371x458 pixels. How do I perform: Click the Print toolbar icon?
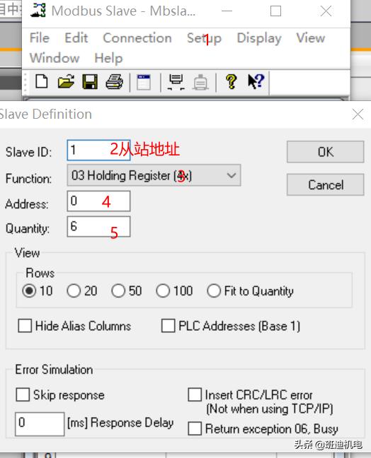[x=115, y=81]
